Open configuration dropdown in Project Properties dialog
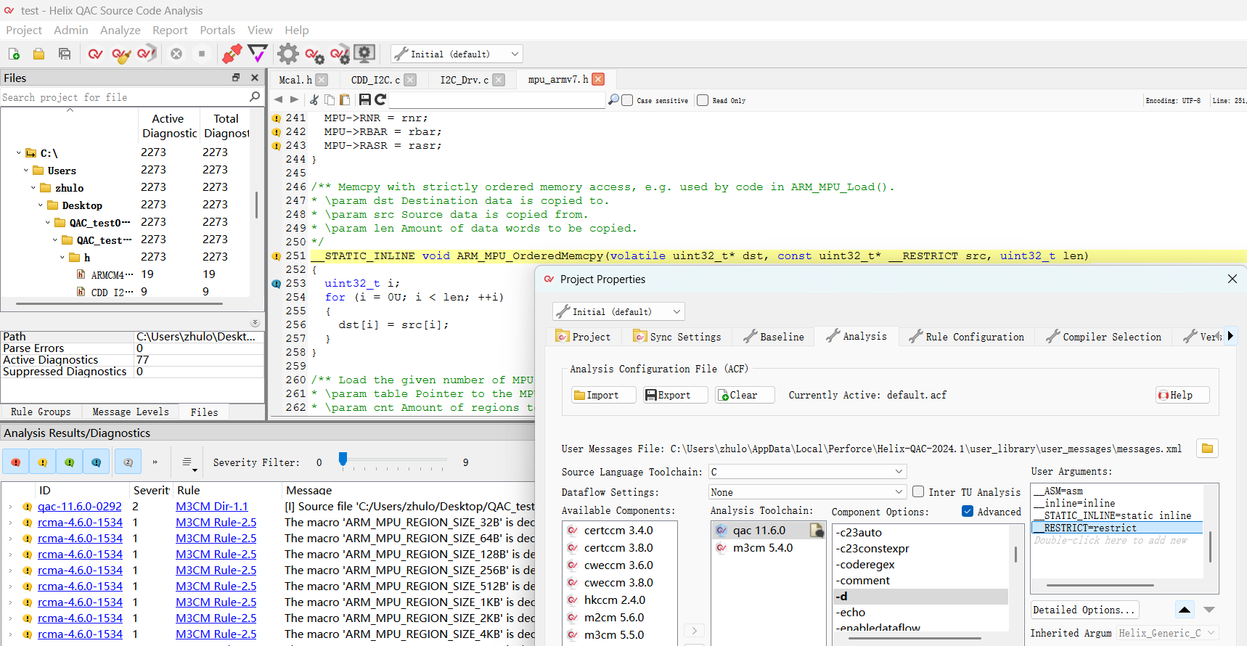The height and width of the screenshot is (646, 1247). click(x=618, y=311)
